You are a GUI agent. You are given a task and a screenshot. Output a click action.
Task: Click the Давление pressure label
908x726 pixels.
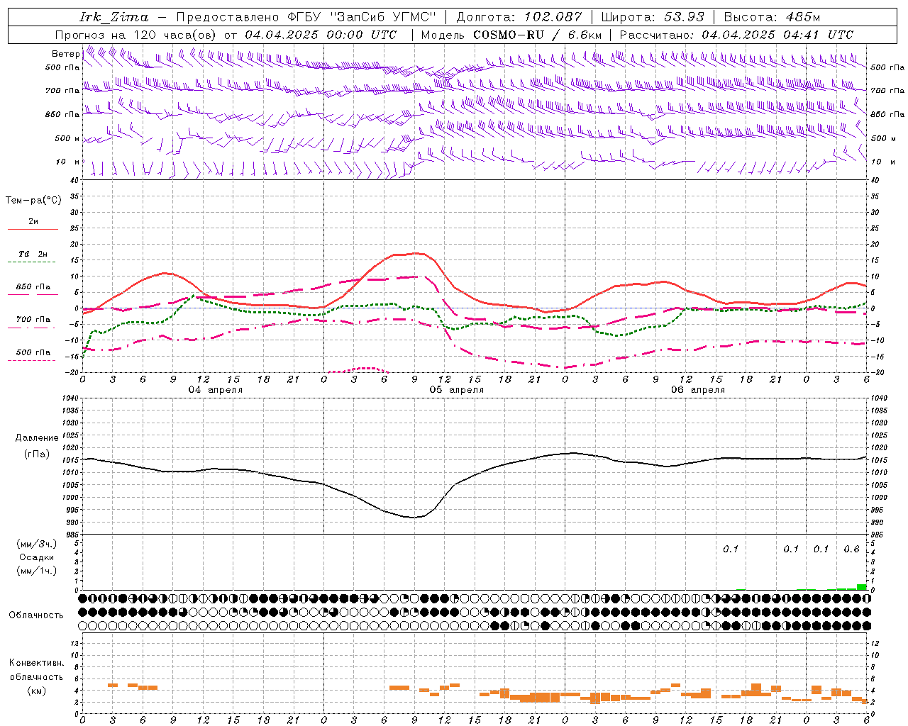coord(37,438)
